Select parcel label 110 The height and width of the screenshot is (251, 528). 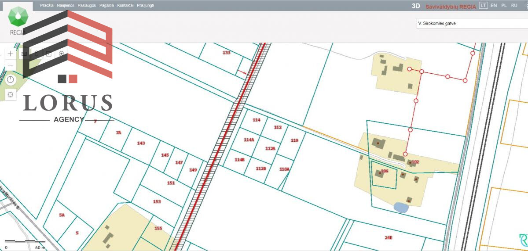[x=294, y=140]
